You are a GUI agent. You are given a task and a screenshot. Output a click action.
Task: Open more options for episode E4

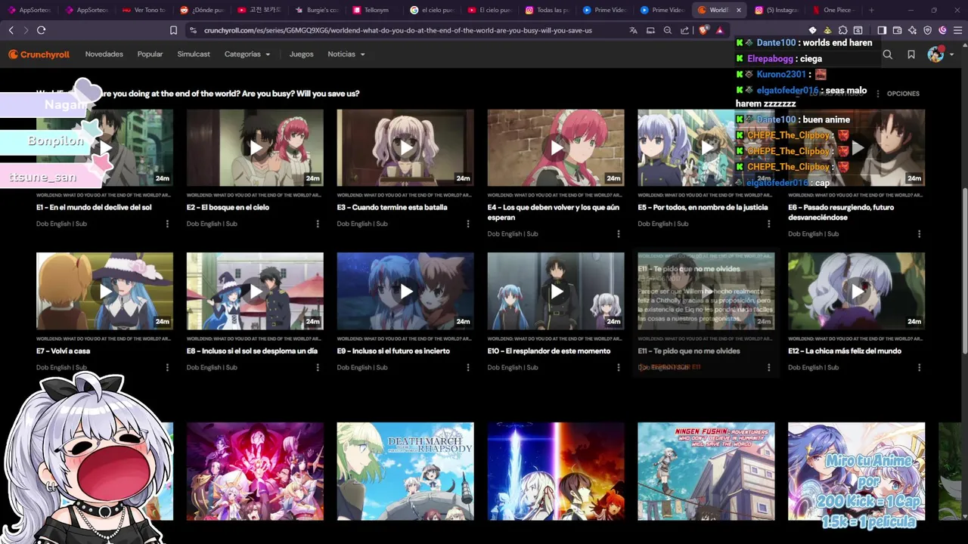[x=619, y=234]
